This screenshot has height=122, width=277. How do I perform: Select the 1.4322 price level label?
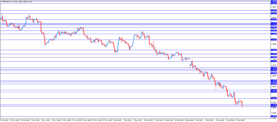[x=273, y=92]
